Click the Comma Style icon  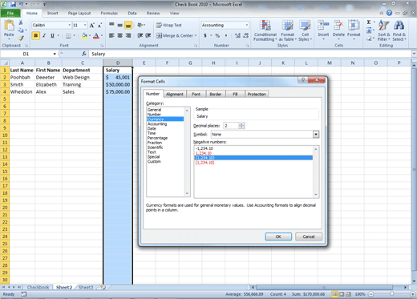pyautogui.click(x=226, y=35)
